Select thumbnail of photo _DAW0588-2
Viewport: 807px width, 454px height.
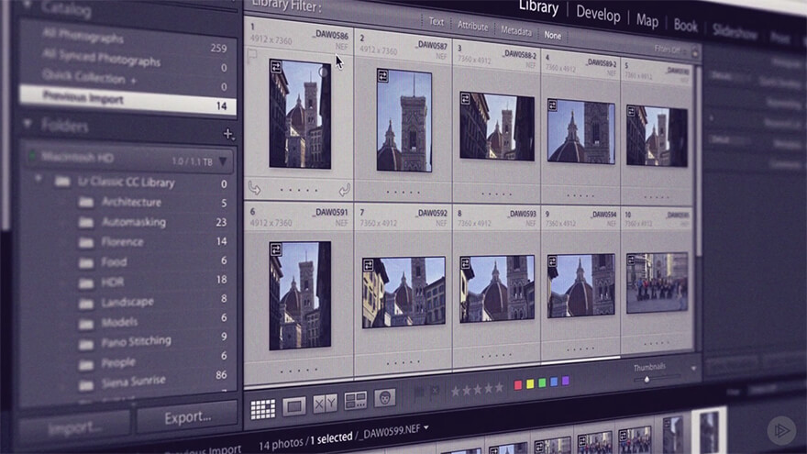(x=497, y=127)
